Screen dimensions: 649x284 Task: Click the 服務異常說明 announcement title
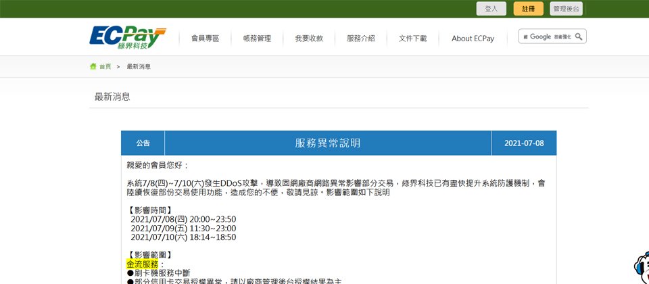point(328,143)
